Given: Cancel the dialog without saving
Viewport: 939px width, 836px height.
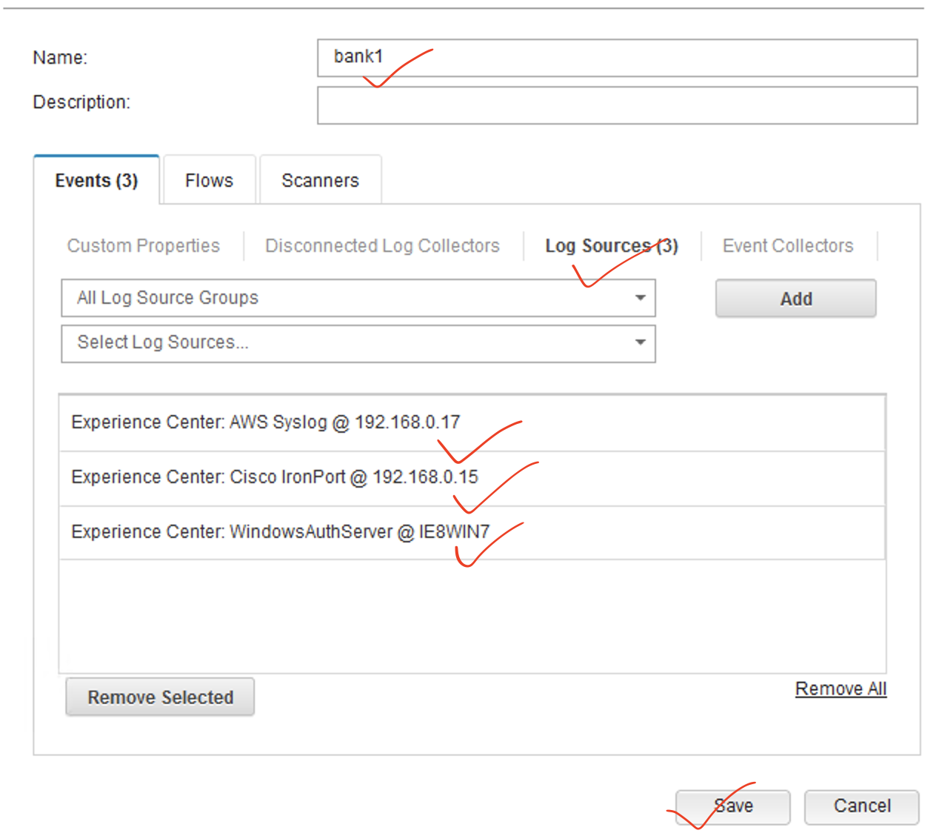Looking at the screenshot, I should coord(861,806).
